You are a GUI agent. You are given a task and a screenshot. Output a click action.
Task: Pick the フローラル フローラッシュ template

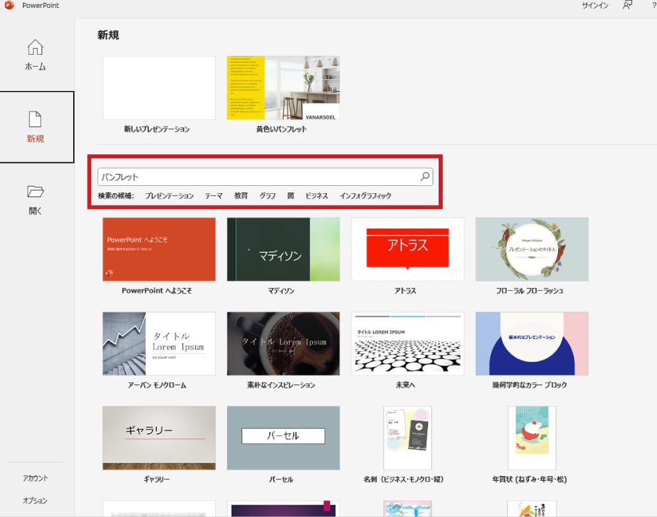(532, 249)
